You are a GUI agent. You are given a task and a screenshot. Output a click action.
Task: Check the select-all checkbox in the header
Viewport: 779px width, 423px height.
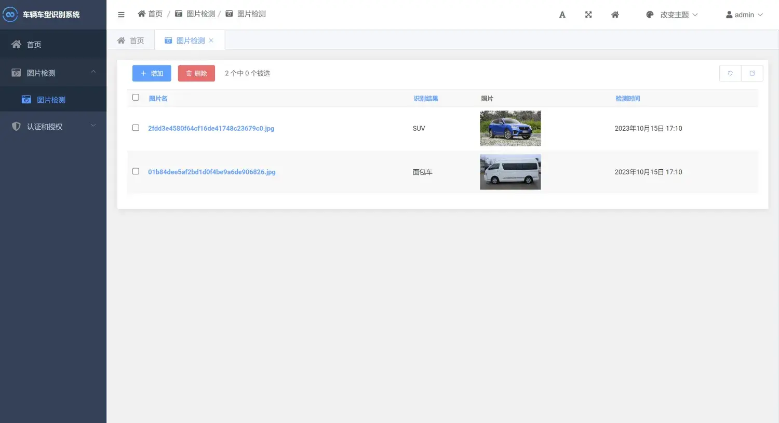point(136,97)
